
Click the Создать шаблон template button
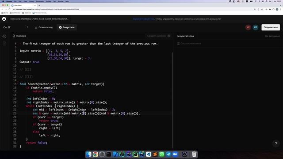point(158,36)
